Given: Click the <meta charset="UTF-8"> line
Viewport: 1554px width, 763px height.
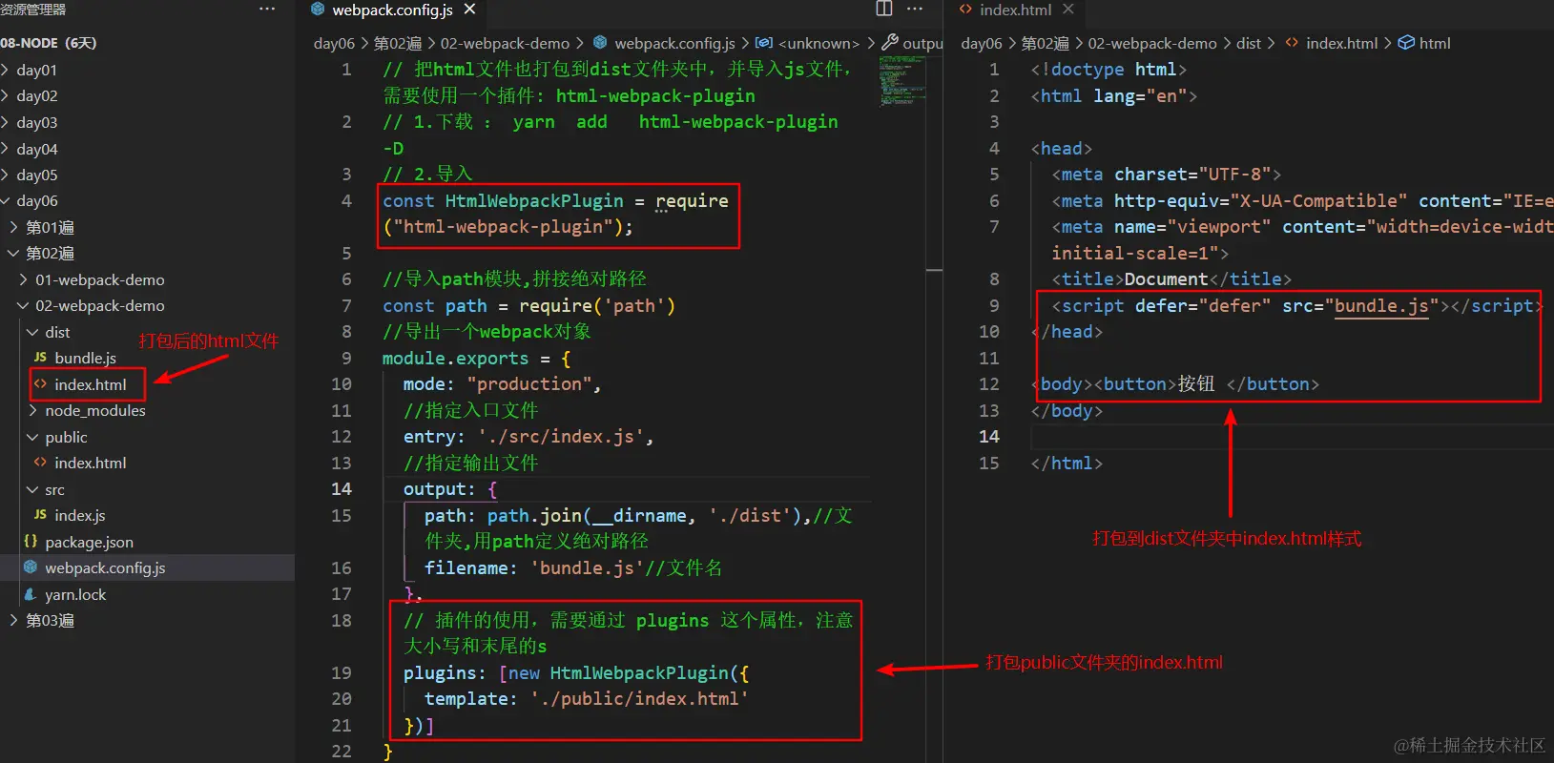Looking at the screenshot, I should [x=1166, y=175].
